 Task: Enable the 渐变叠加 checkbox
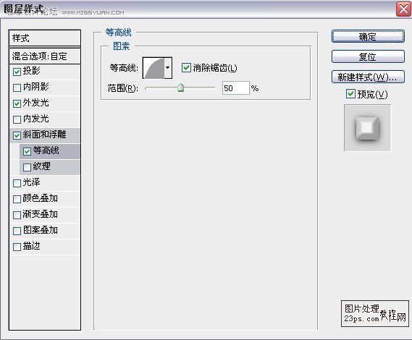click(17, 215)
